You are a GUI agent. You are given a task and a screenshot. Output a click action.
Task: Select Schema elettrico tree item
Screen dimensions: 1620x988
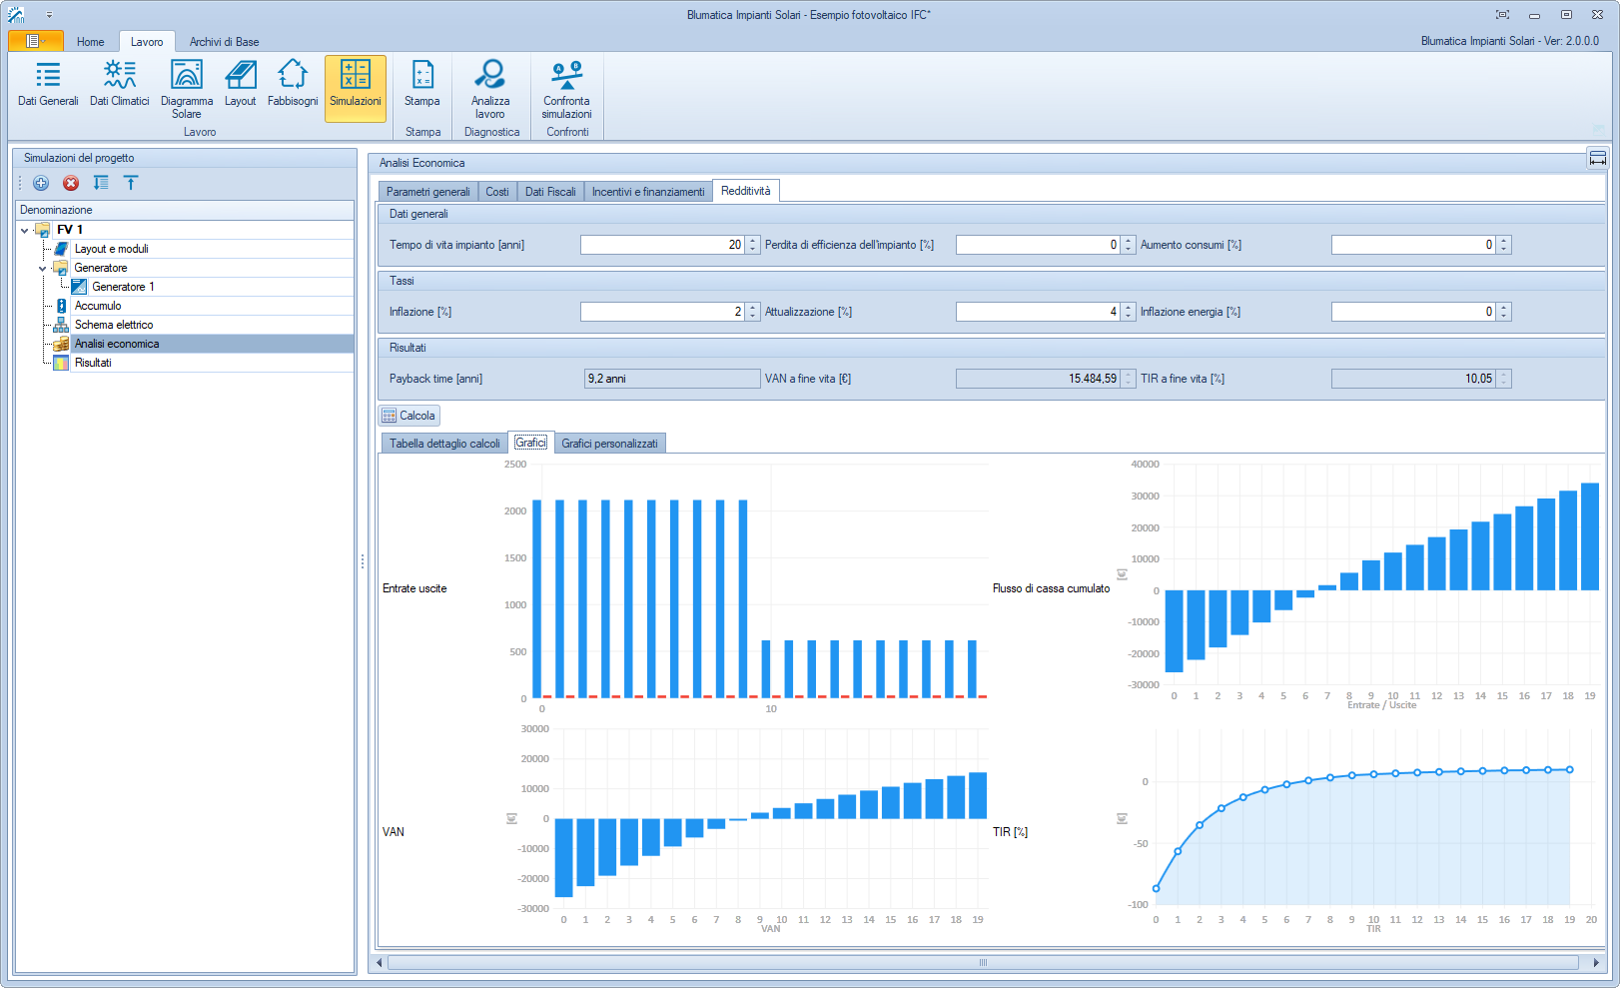click(x=114, y=325)
